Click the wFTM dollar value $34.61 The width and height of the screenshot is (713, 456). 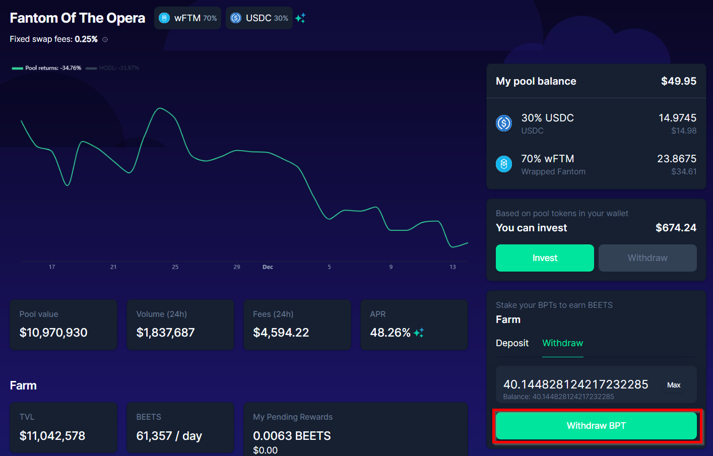pos(684,171)
